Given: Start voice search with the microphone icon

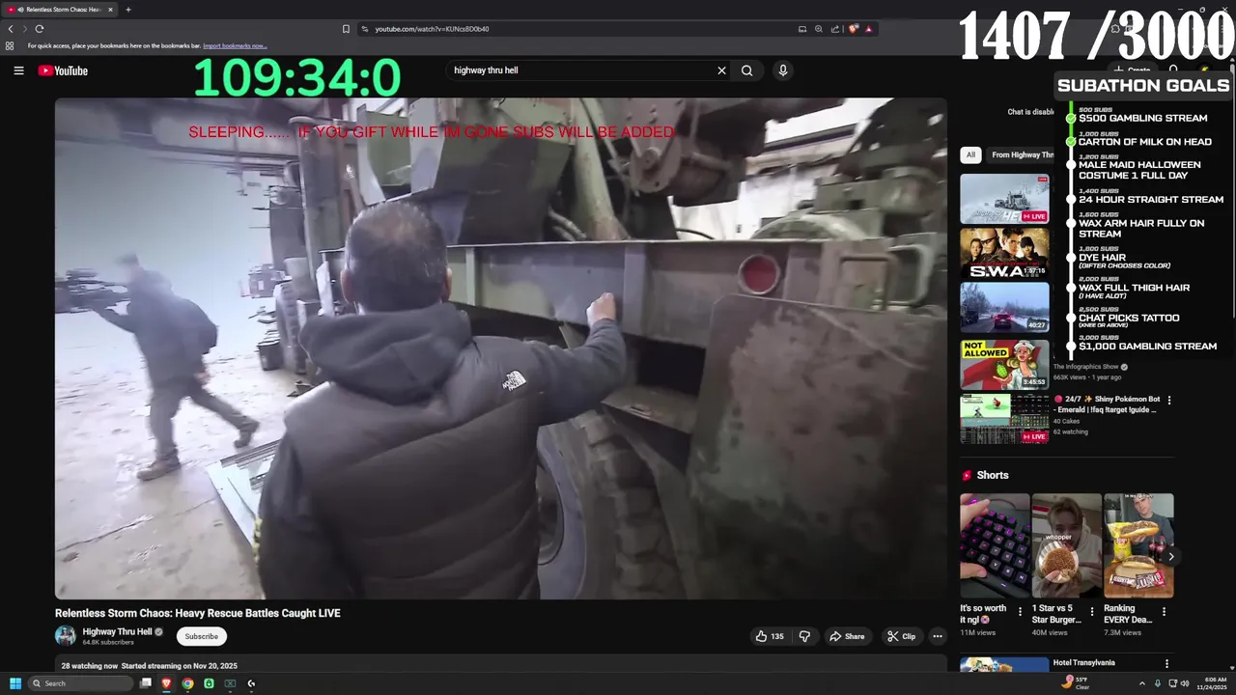Looking at the screenshot, I should pyautogui.click(x=783, y=70).
